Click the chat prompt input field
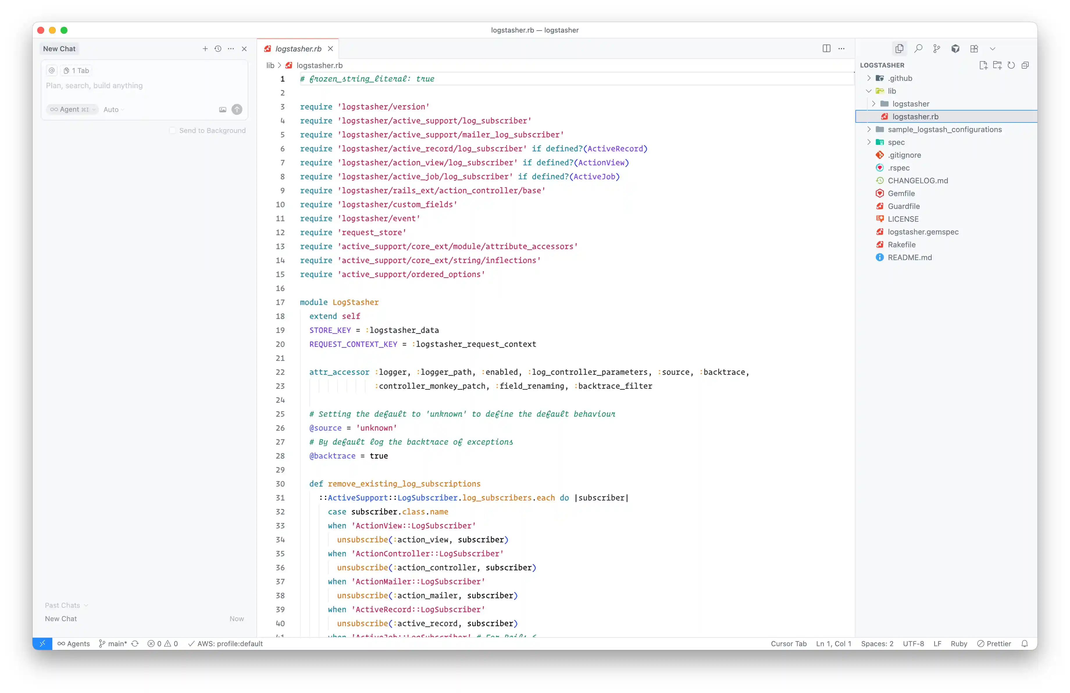 (144, 86)
